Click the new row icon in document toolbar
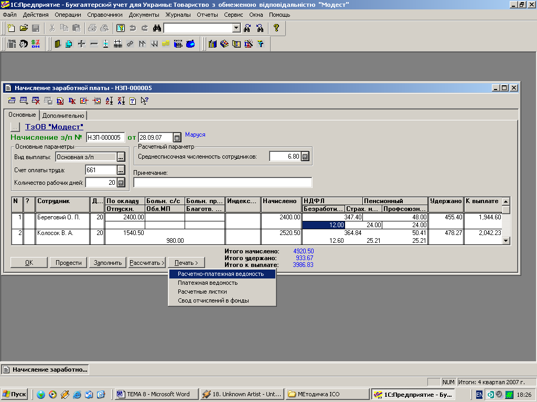Screen dimensions: 537x402 coord(12,100)
